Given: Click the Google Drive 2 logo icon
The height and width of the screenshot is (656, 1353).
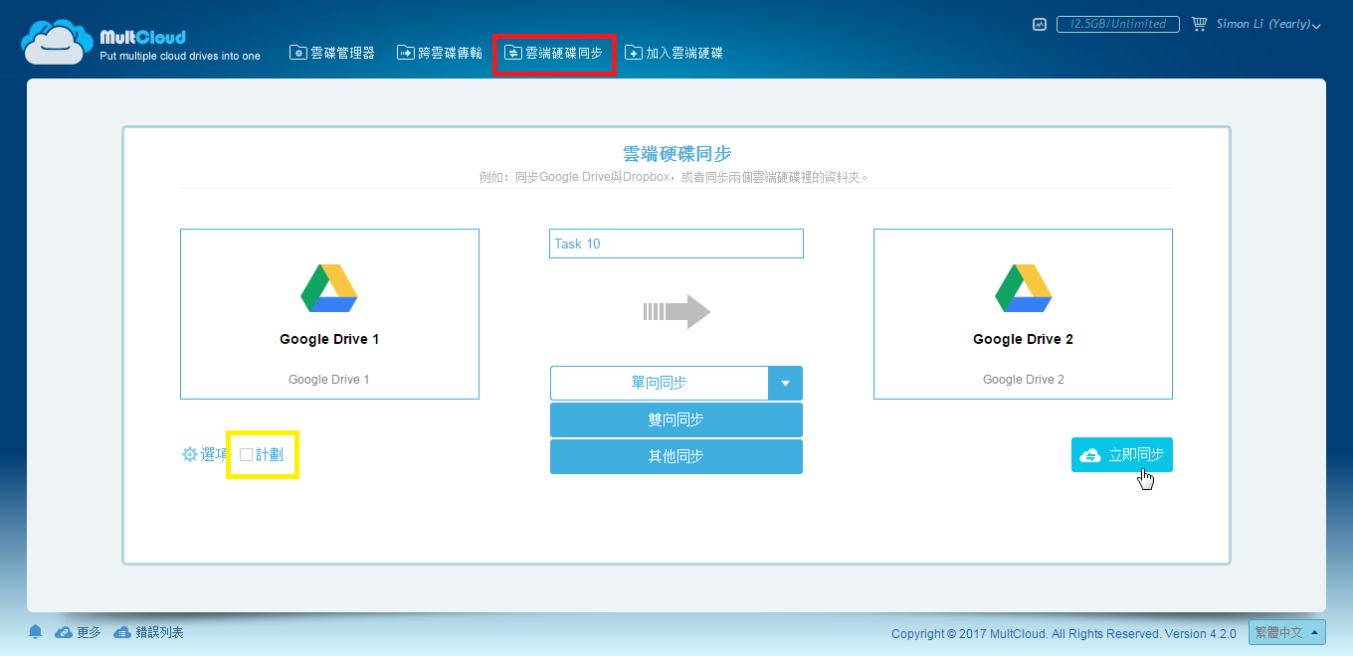Looking at the screenshot, I should coord(1024,289).
